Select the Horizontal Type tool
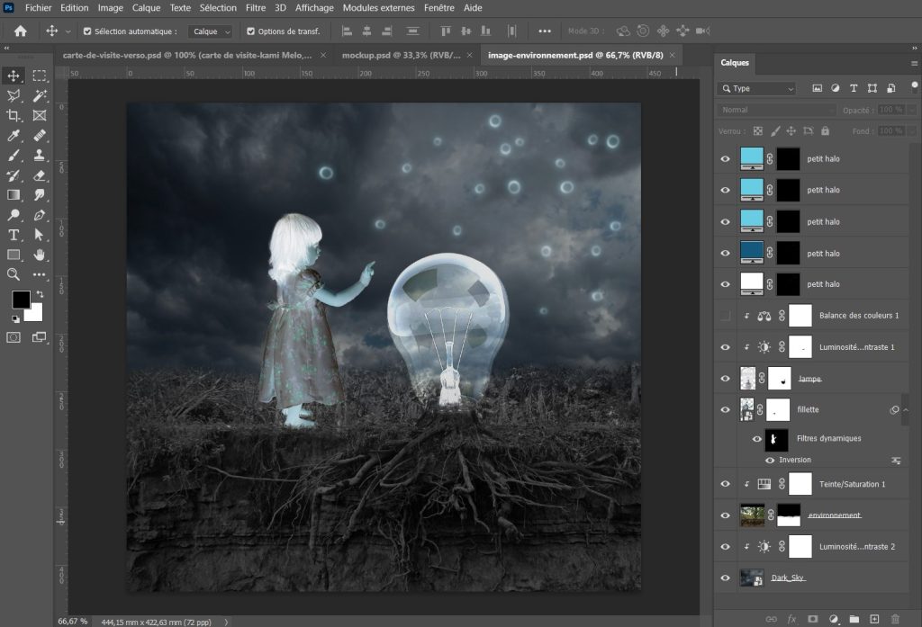The height and width of the screenshot is (627, 922). point(14,235)
